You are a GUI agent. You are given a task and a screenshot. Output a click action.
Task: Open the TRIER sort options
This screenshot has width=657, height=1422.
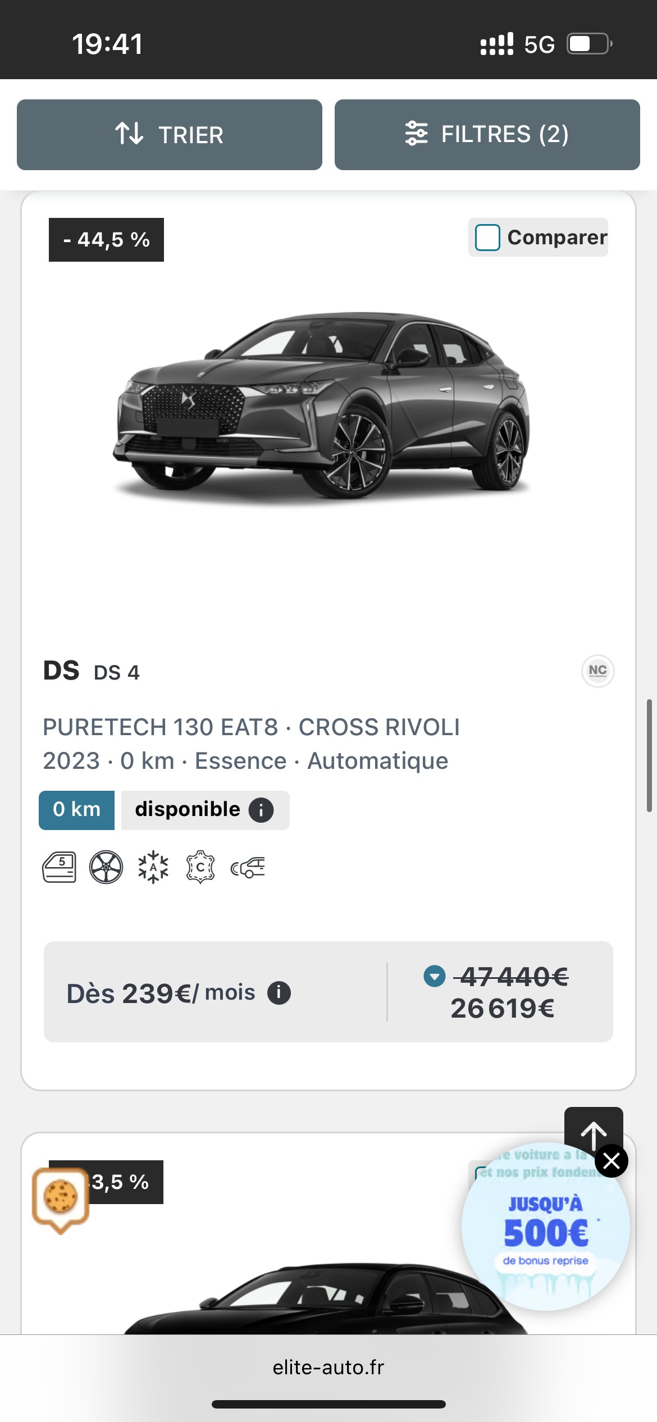170,135
